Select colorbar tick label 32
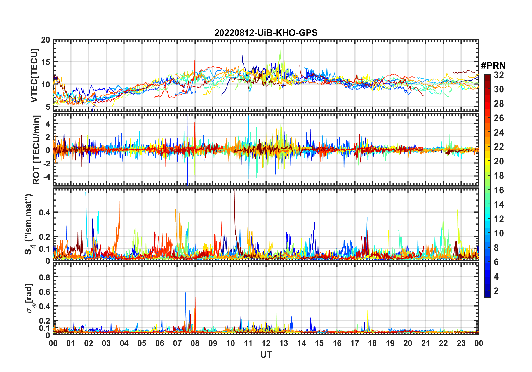Viewport: 532px width, 372px height. click(x=499, y=75)
